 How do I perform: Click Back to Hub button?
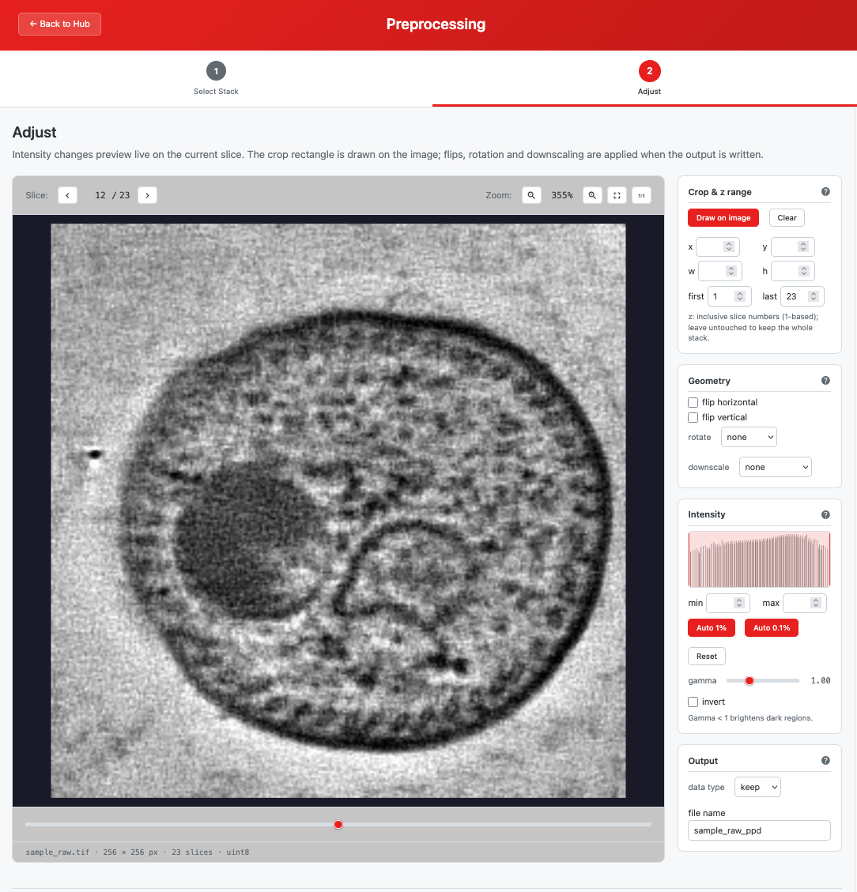(60, 24)
